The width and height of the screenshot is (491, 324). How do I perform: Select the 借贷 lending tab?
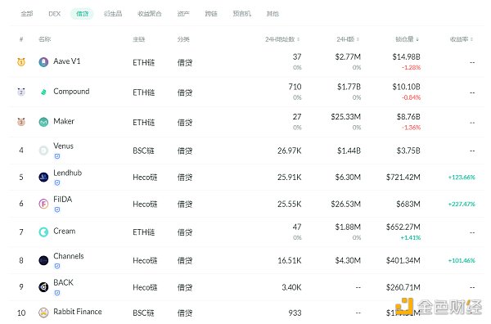(x=82, y=14)
